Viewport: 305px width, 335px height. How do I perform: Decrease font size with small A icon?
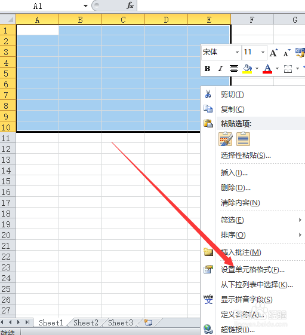click(x=286, y=53)
